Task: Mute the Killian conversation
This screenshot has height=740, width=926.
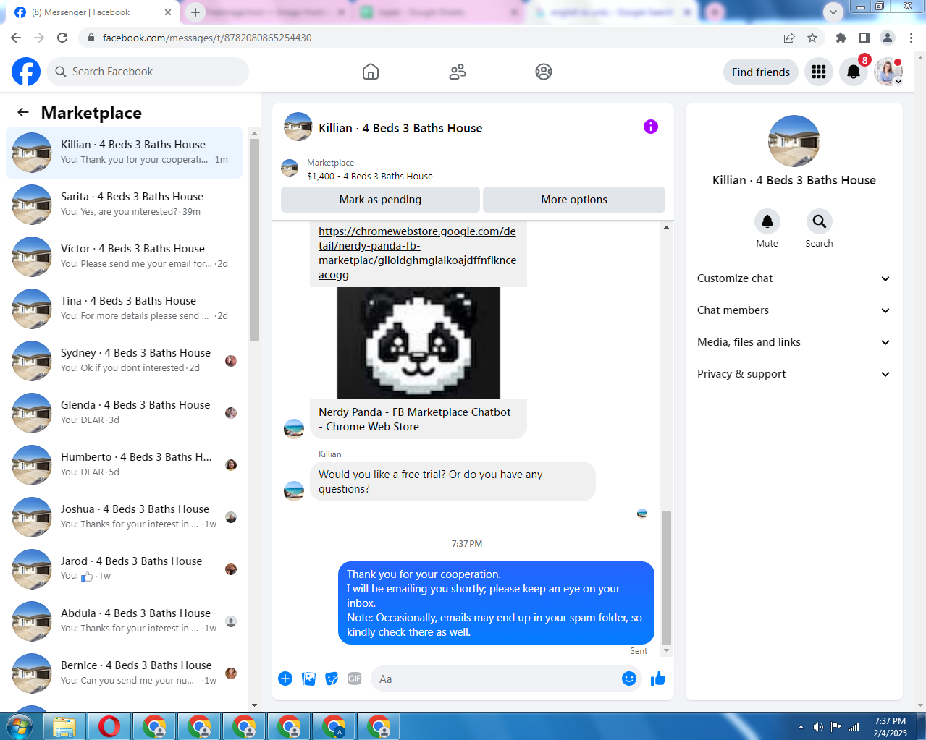Action: (767, 221)
